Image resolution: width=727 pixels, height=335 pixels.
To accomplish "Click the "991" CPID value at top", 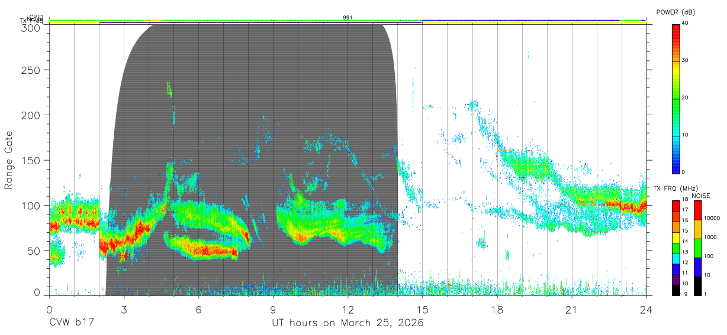I will [x=348, y=18].
